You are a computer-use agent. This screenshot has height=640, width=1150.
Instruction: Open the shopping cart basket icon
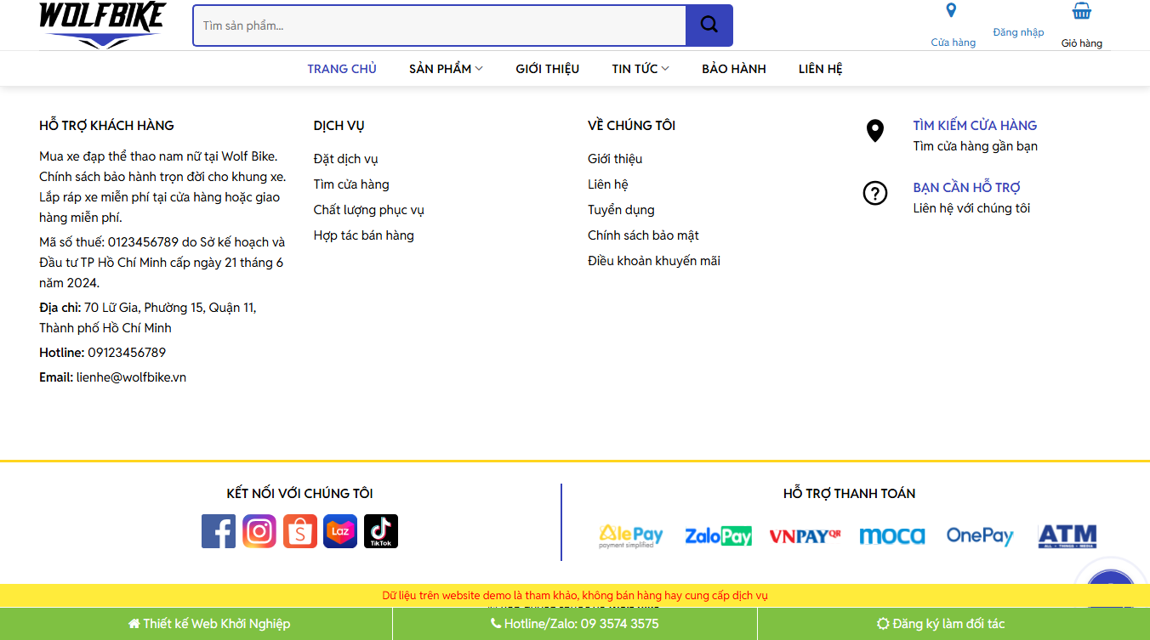[1082, 11]
